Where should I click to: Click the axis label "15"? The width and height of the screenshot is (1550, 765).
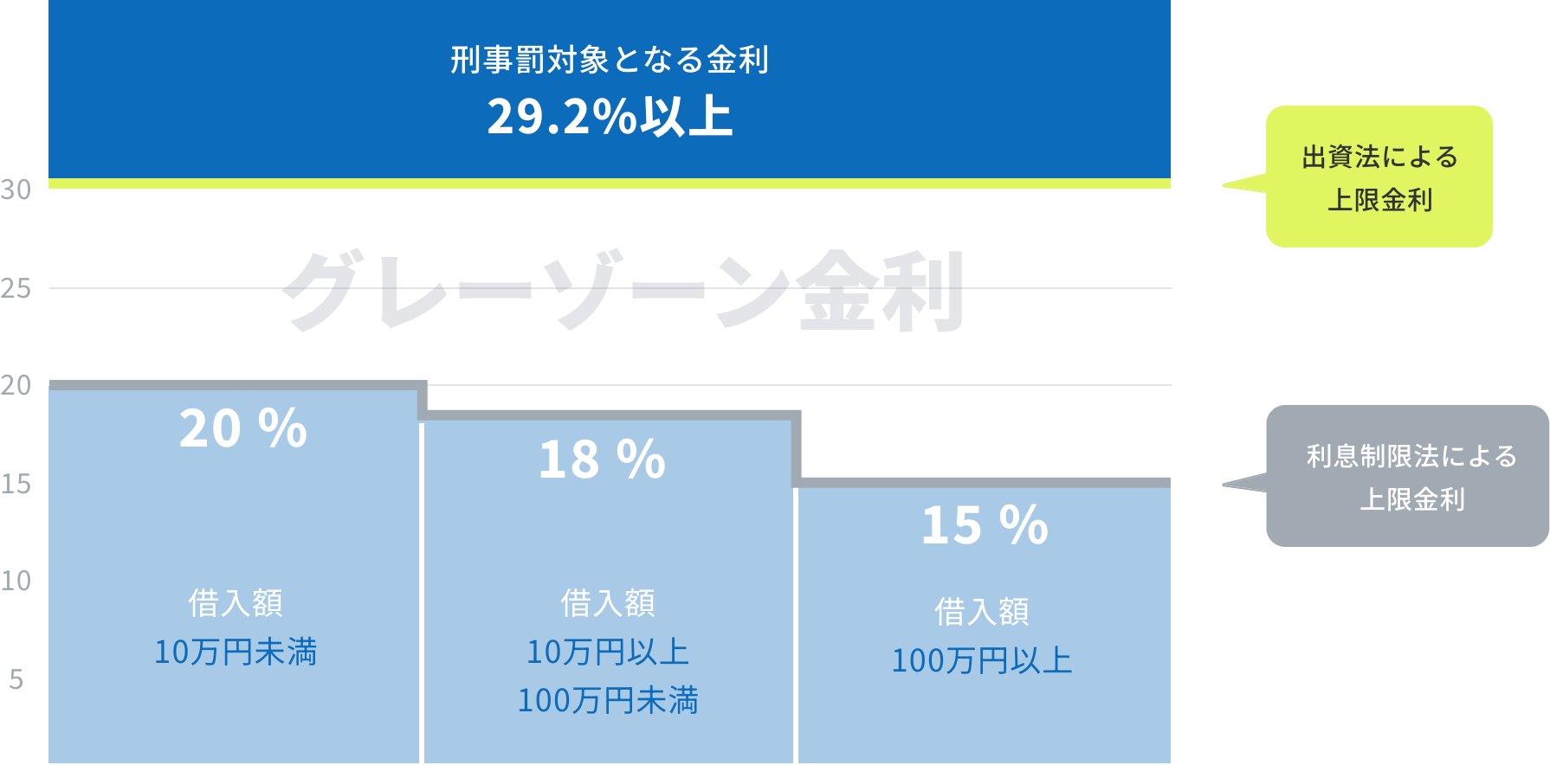click(x=16, y=484)
